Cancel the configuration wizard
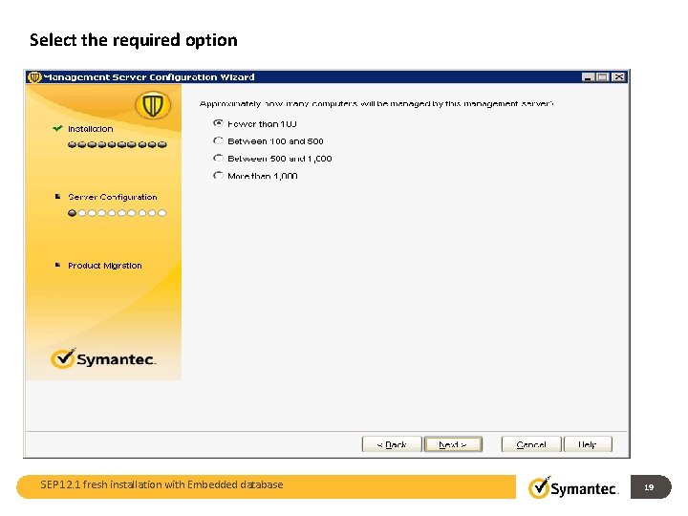Viewport: 688px width, 516px height. 531,444
